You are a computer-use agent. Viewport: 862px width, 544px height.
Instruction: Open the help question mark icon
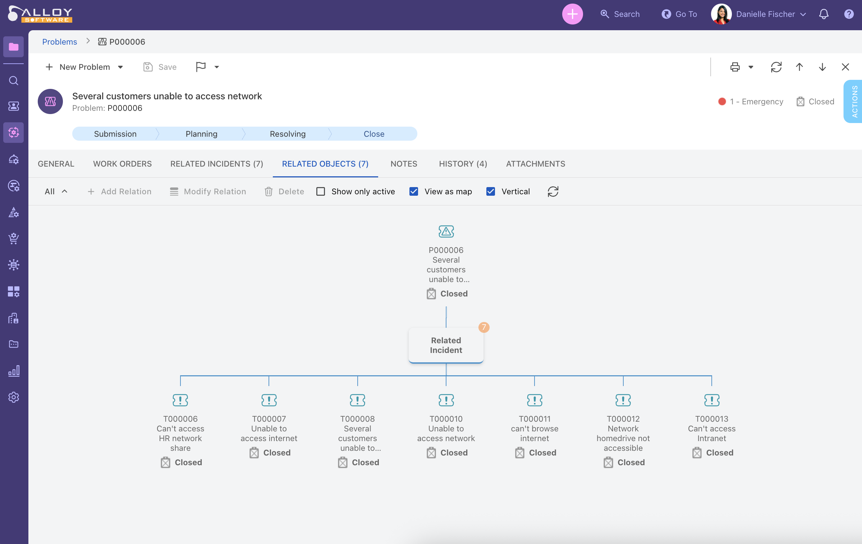pyautogui.click(x=849, y=14)
